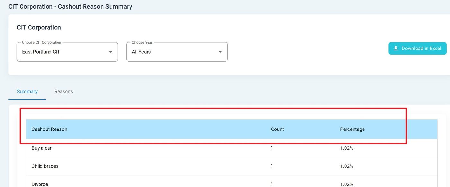Expand the Choose CIT Corporation dropdown arrow
Image resolution: width=450 pixels, height=187 pixels.
[x=111, y=52]
